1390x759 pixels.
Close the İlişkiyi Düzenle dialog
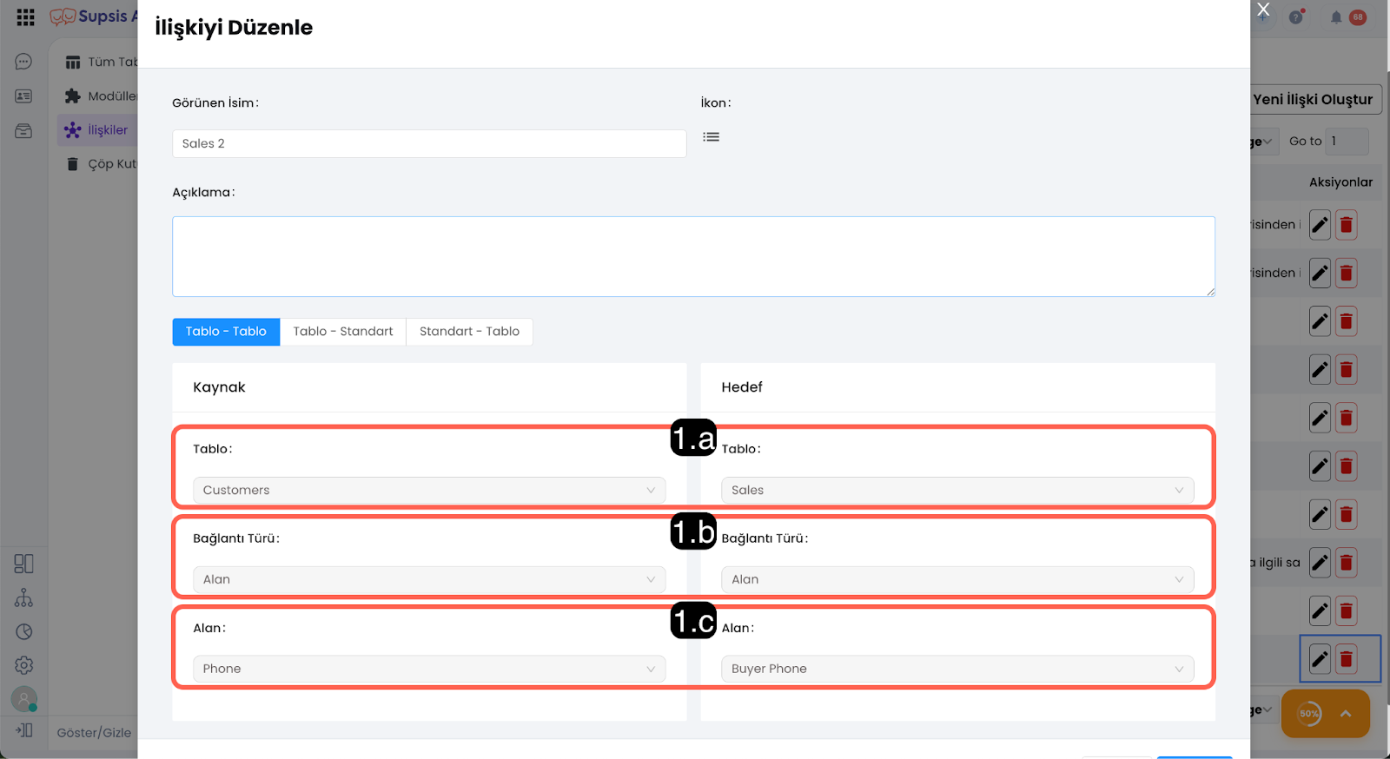(1263, 10)
